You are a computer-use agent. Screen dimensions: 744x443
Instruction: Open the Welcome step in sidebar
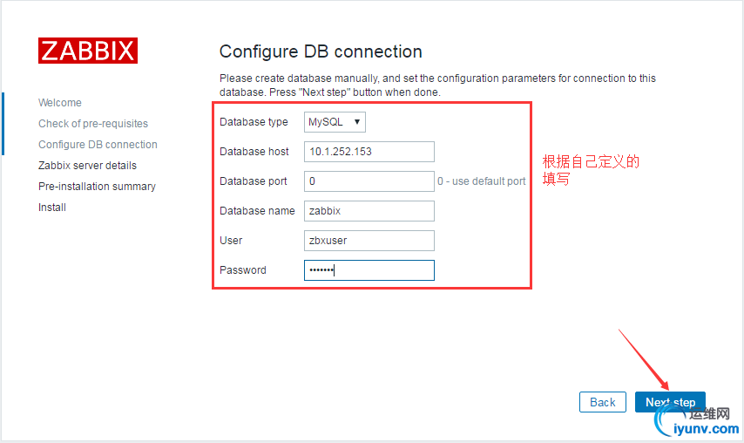click(x=60, y=103)
